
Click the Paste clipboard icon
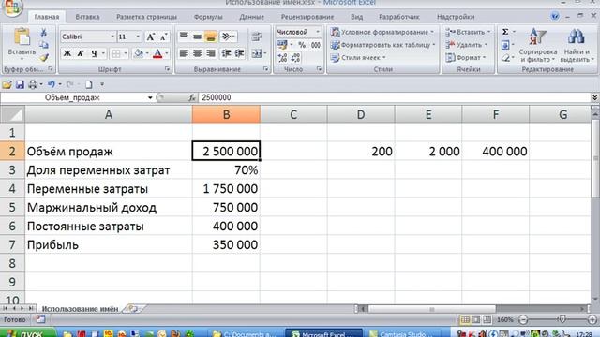point(22,37)
